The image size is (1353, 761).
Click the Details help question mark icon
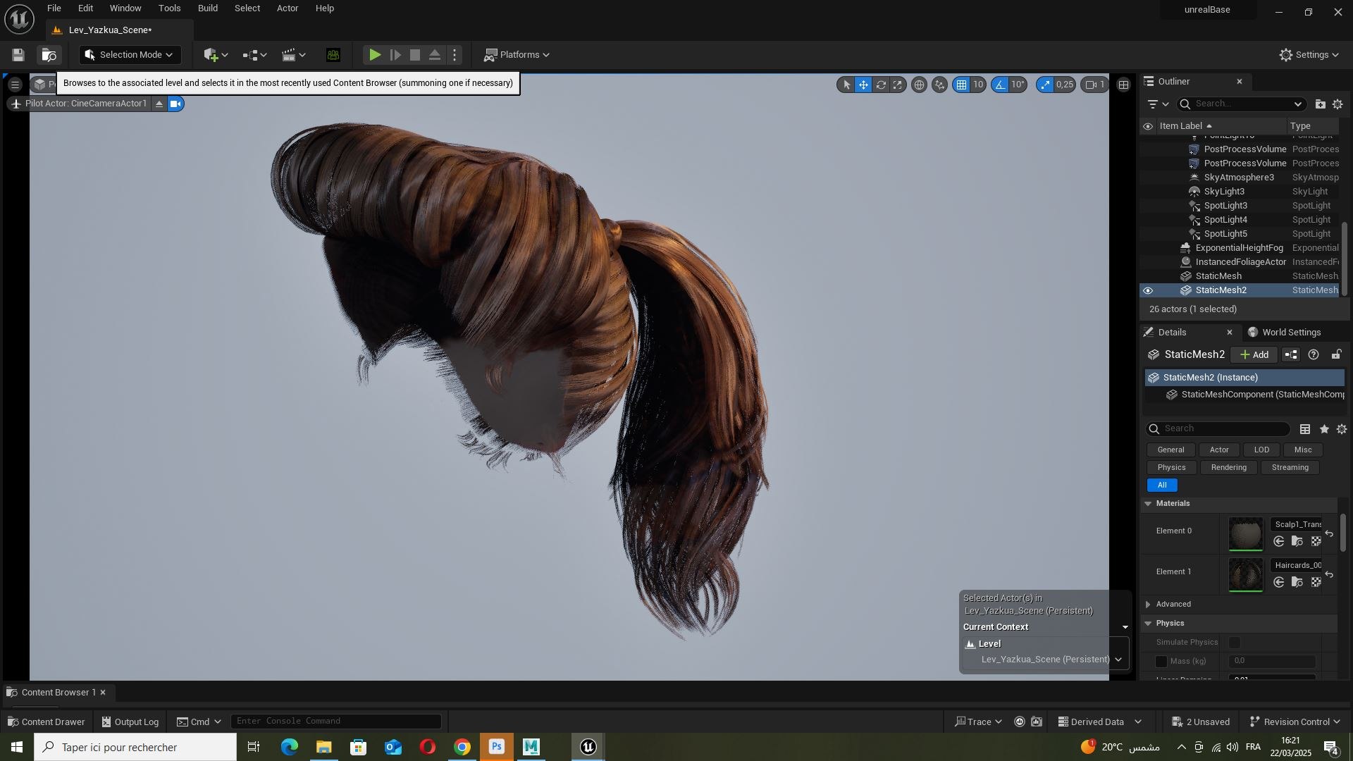1314,355
